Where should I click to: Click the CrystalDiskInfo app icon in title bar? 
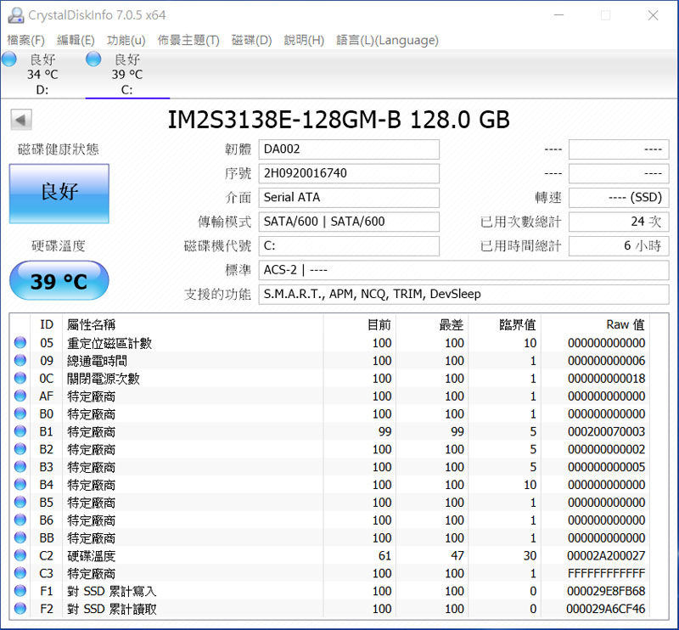pyautogui.click(x=16, y=15)
